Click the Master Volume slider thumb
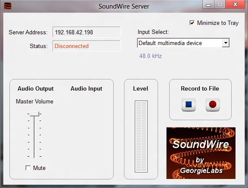Image resolution: width=248 pixels, height=188 pixels. (34, 114)
